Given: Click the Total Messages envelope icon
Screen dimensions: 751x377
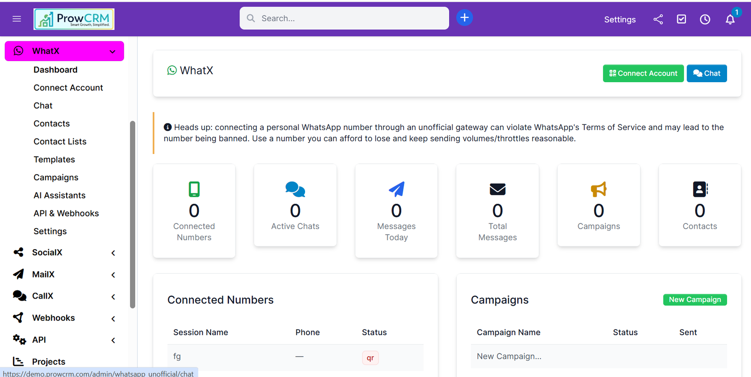Looking at the screenshot, I should coord(498,189).
